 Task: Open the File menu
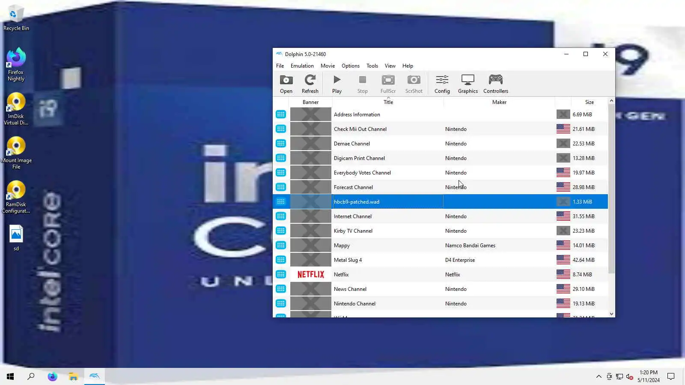click(280, 66)
